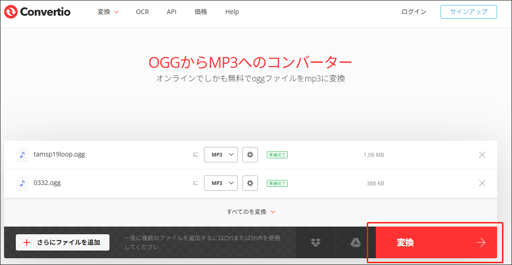Open the 価格 pricing page

pyautogui.click(x=201, y=12)
